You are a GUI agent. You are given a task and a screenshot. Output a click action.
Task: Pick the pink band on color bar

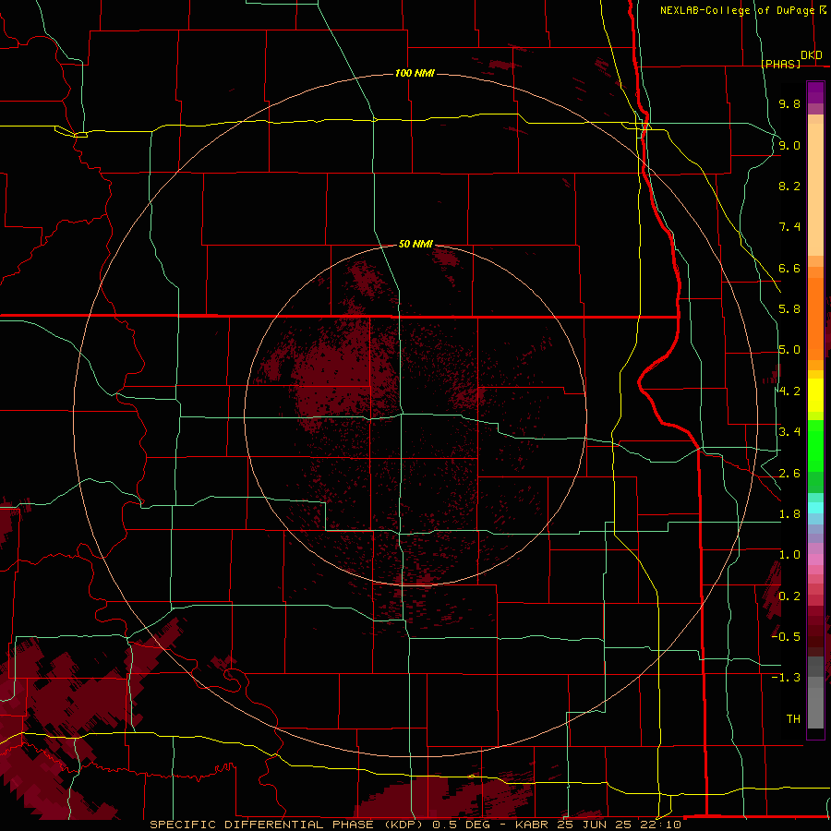coord(815,560)
